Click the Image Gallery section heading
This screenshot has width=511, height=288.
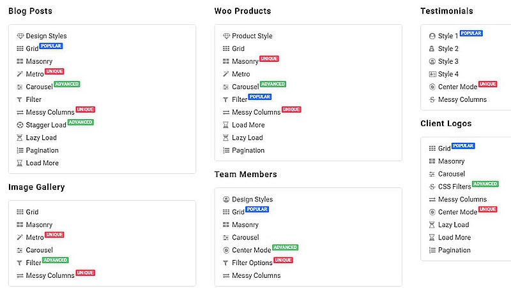point(36,187)
